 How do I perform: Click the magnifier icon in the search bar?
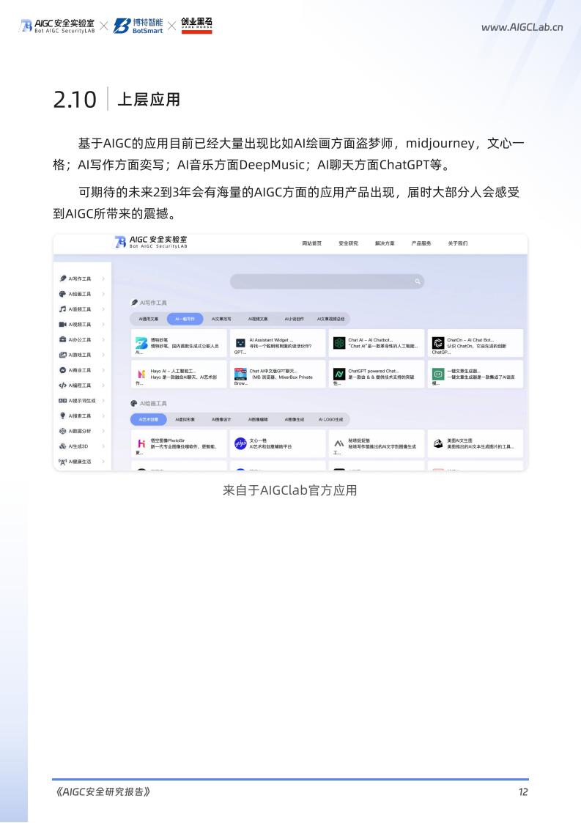418,281
